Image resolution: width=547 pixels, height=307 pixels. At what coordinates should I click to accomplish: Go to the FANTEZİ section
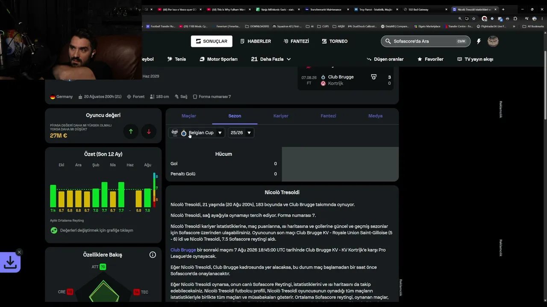(x=296, y=41)
